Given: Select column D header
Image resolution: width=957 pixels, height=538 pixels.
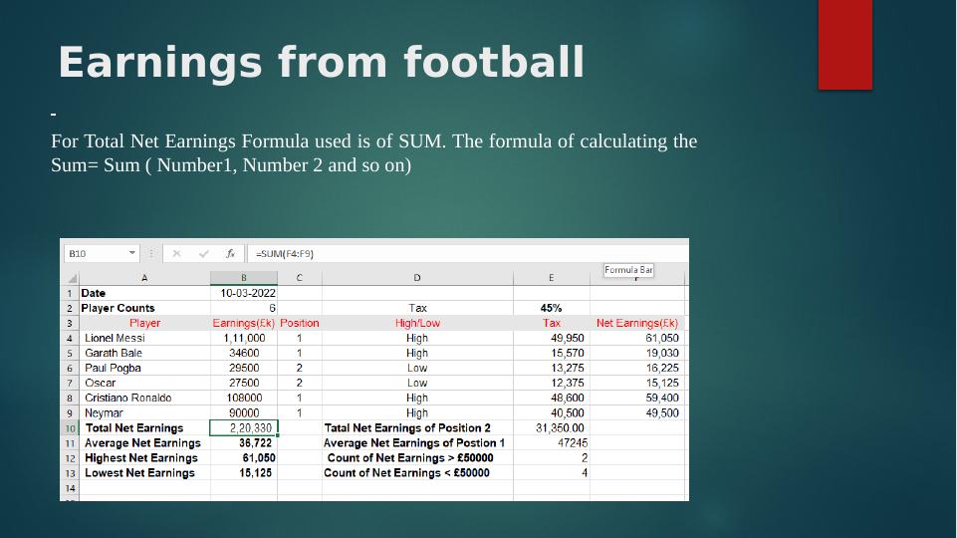Looking at the screenshot, I should click(x=416, y=278).
